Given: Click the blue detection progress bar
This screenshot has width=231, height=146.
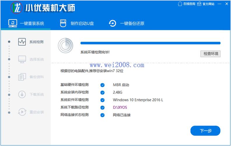Looking at the screenshot, I should tap(150, 43).
